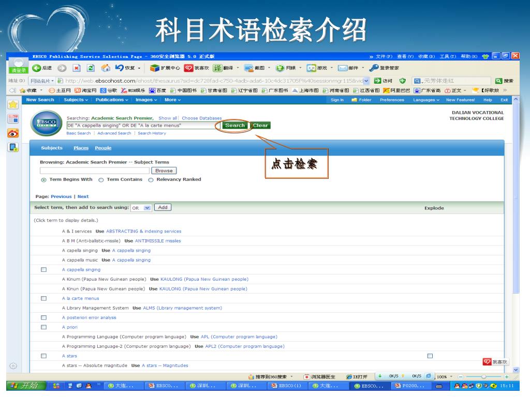Click the green shield security icon
The height and width of the screenshot is (397, 530).
pyautogui.click(x=402, y=81)
